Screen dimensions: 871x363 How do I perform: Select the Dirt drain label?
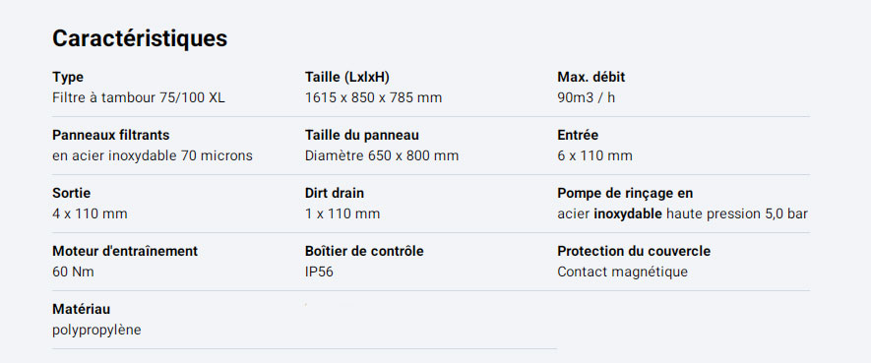[335, 193]
